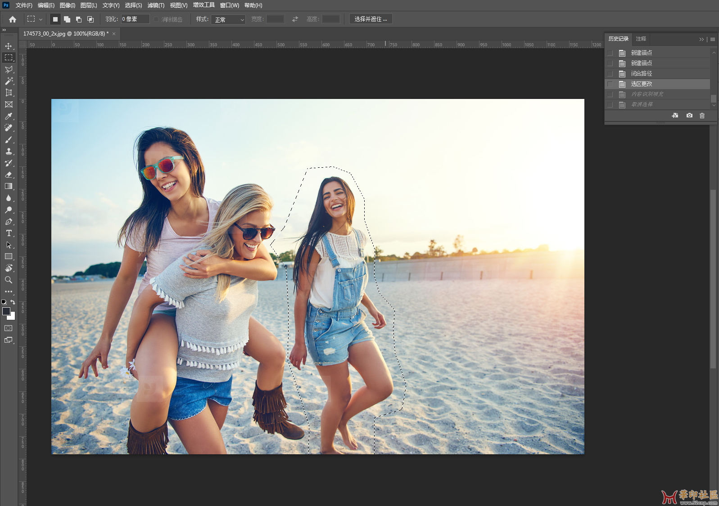Viewport: 719px width, 506px height.
Task: Select the Dodge tool
Action: click(9, 210)
